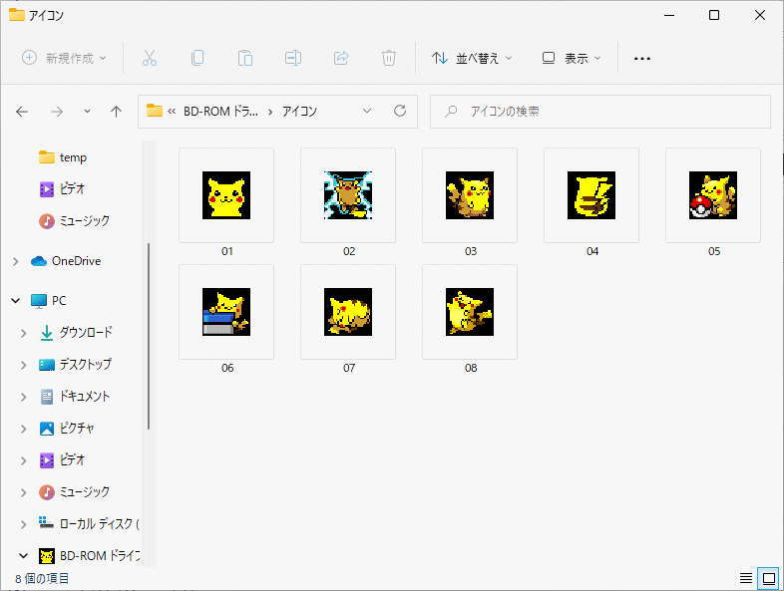Expand the ダウンロード tree node
Image resolution: width=784 pixels, height=591 pixels.
tap(24, 333)
